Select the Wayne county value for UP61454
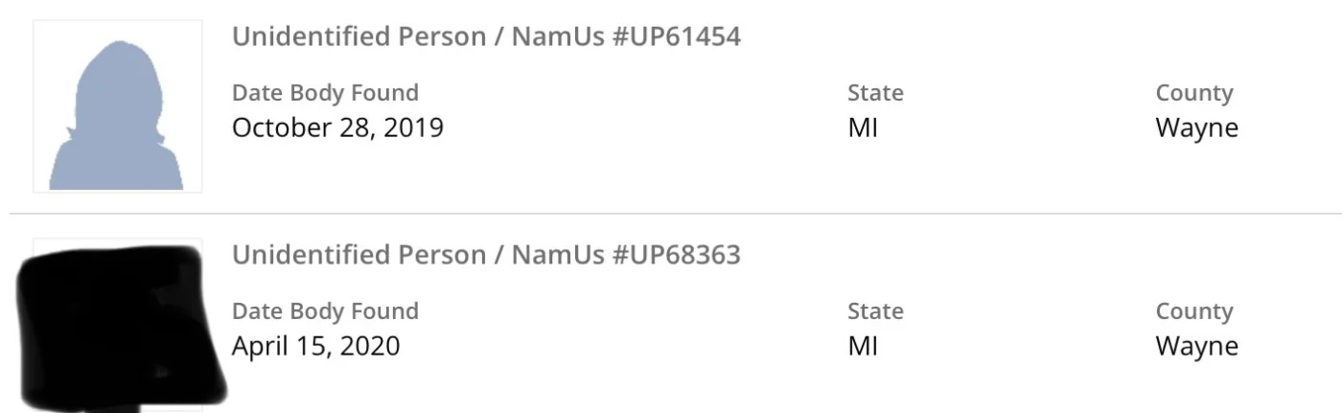The width and height of the screenshot is (1342, 413). pos(1196,127)
